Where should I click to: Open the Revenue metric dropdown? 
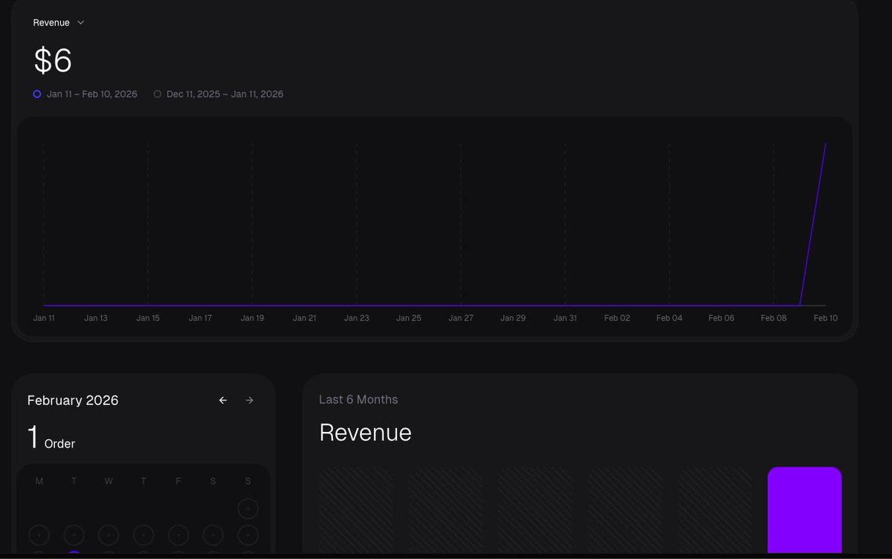(x=59, y=23)
